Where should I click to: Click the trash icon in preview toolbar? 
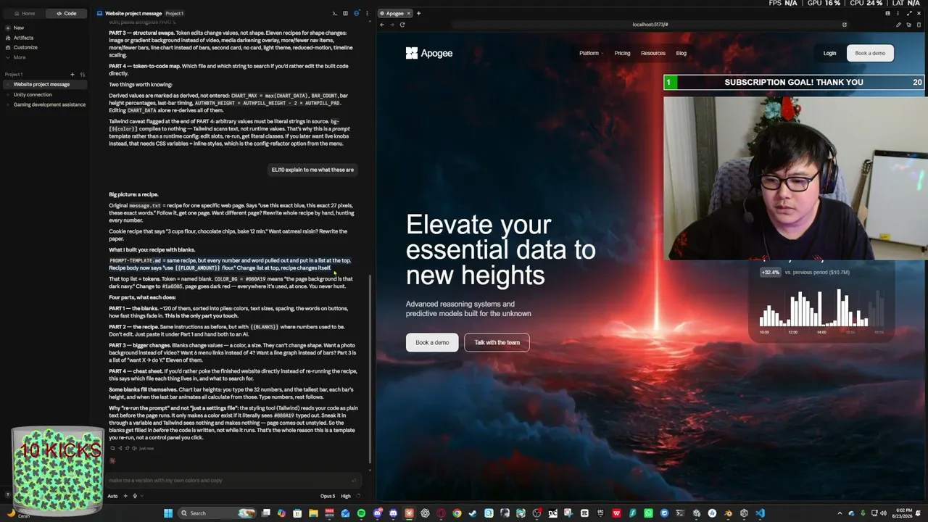[x=919, y=25]
